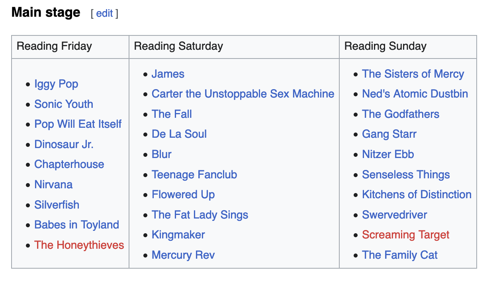Open the Dinosaur Jr. article
Viewport: 497px width, 281px height.
pos(64,144)
